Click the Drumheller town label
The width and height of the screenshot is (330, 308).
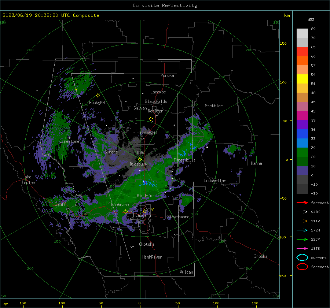coord(215,181)
